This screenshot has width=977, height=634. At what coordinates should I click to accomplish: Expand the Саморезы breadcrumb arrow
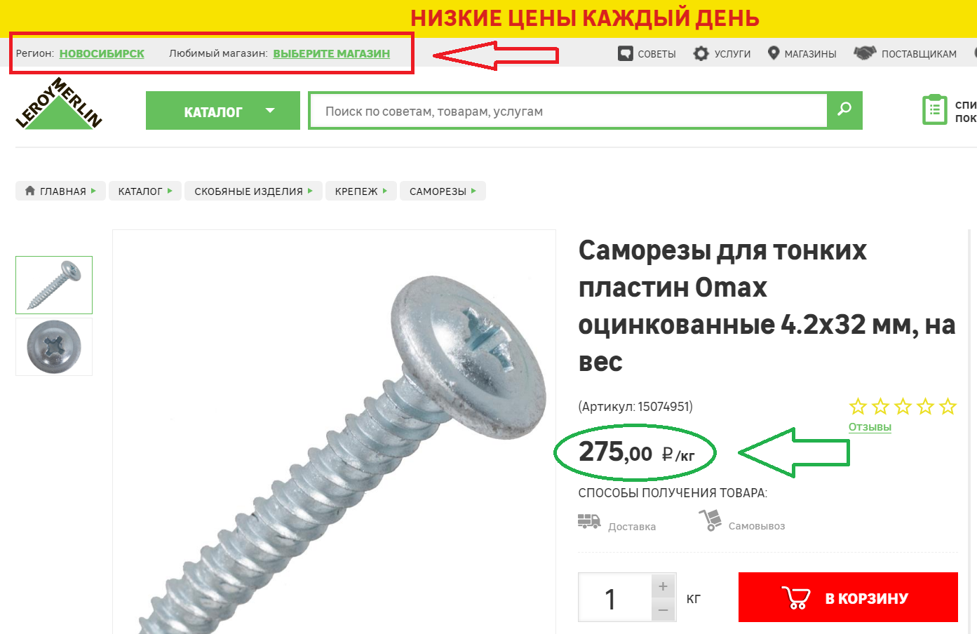tap(474, 191)
